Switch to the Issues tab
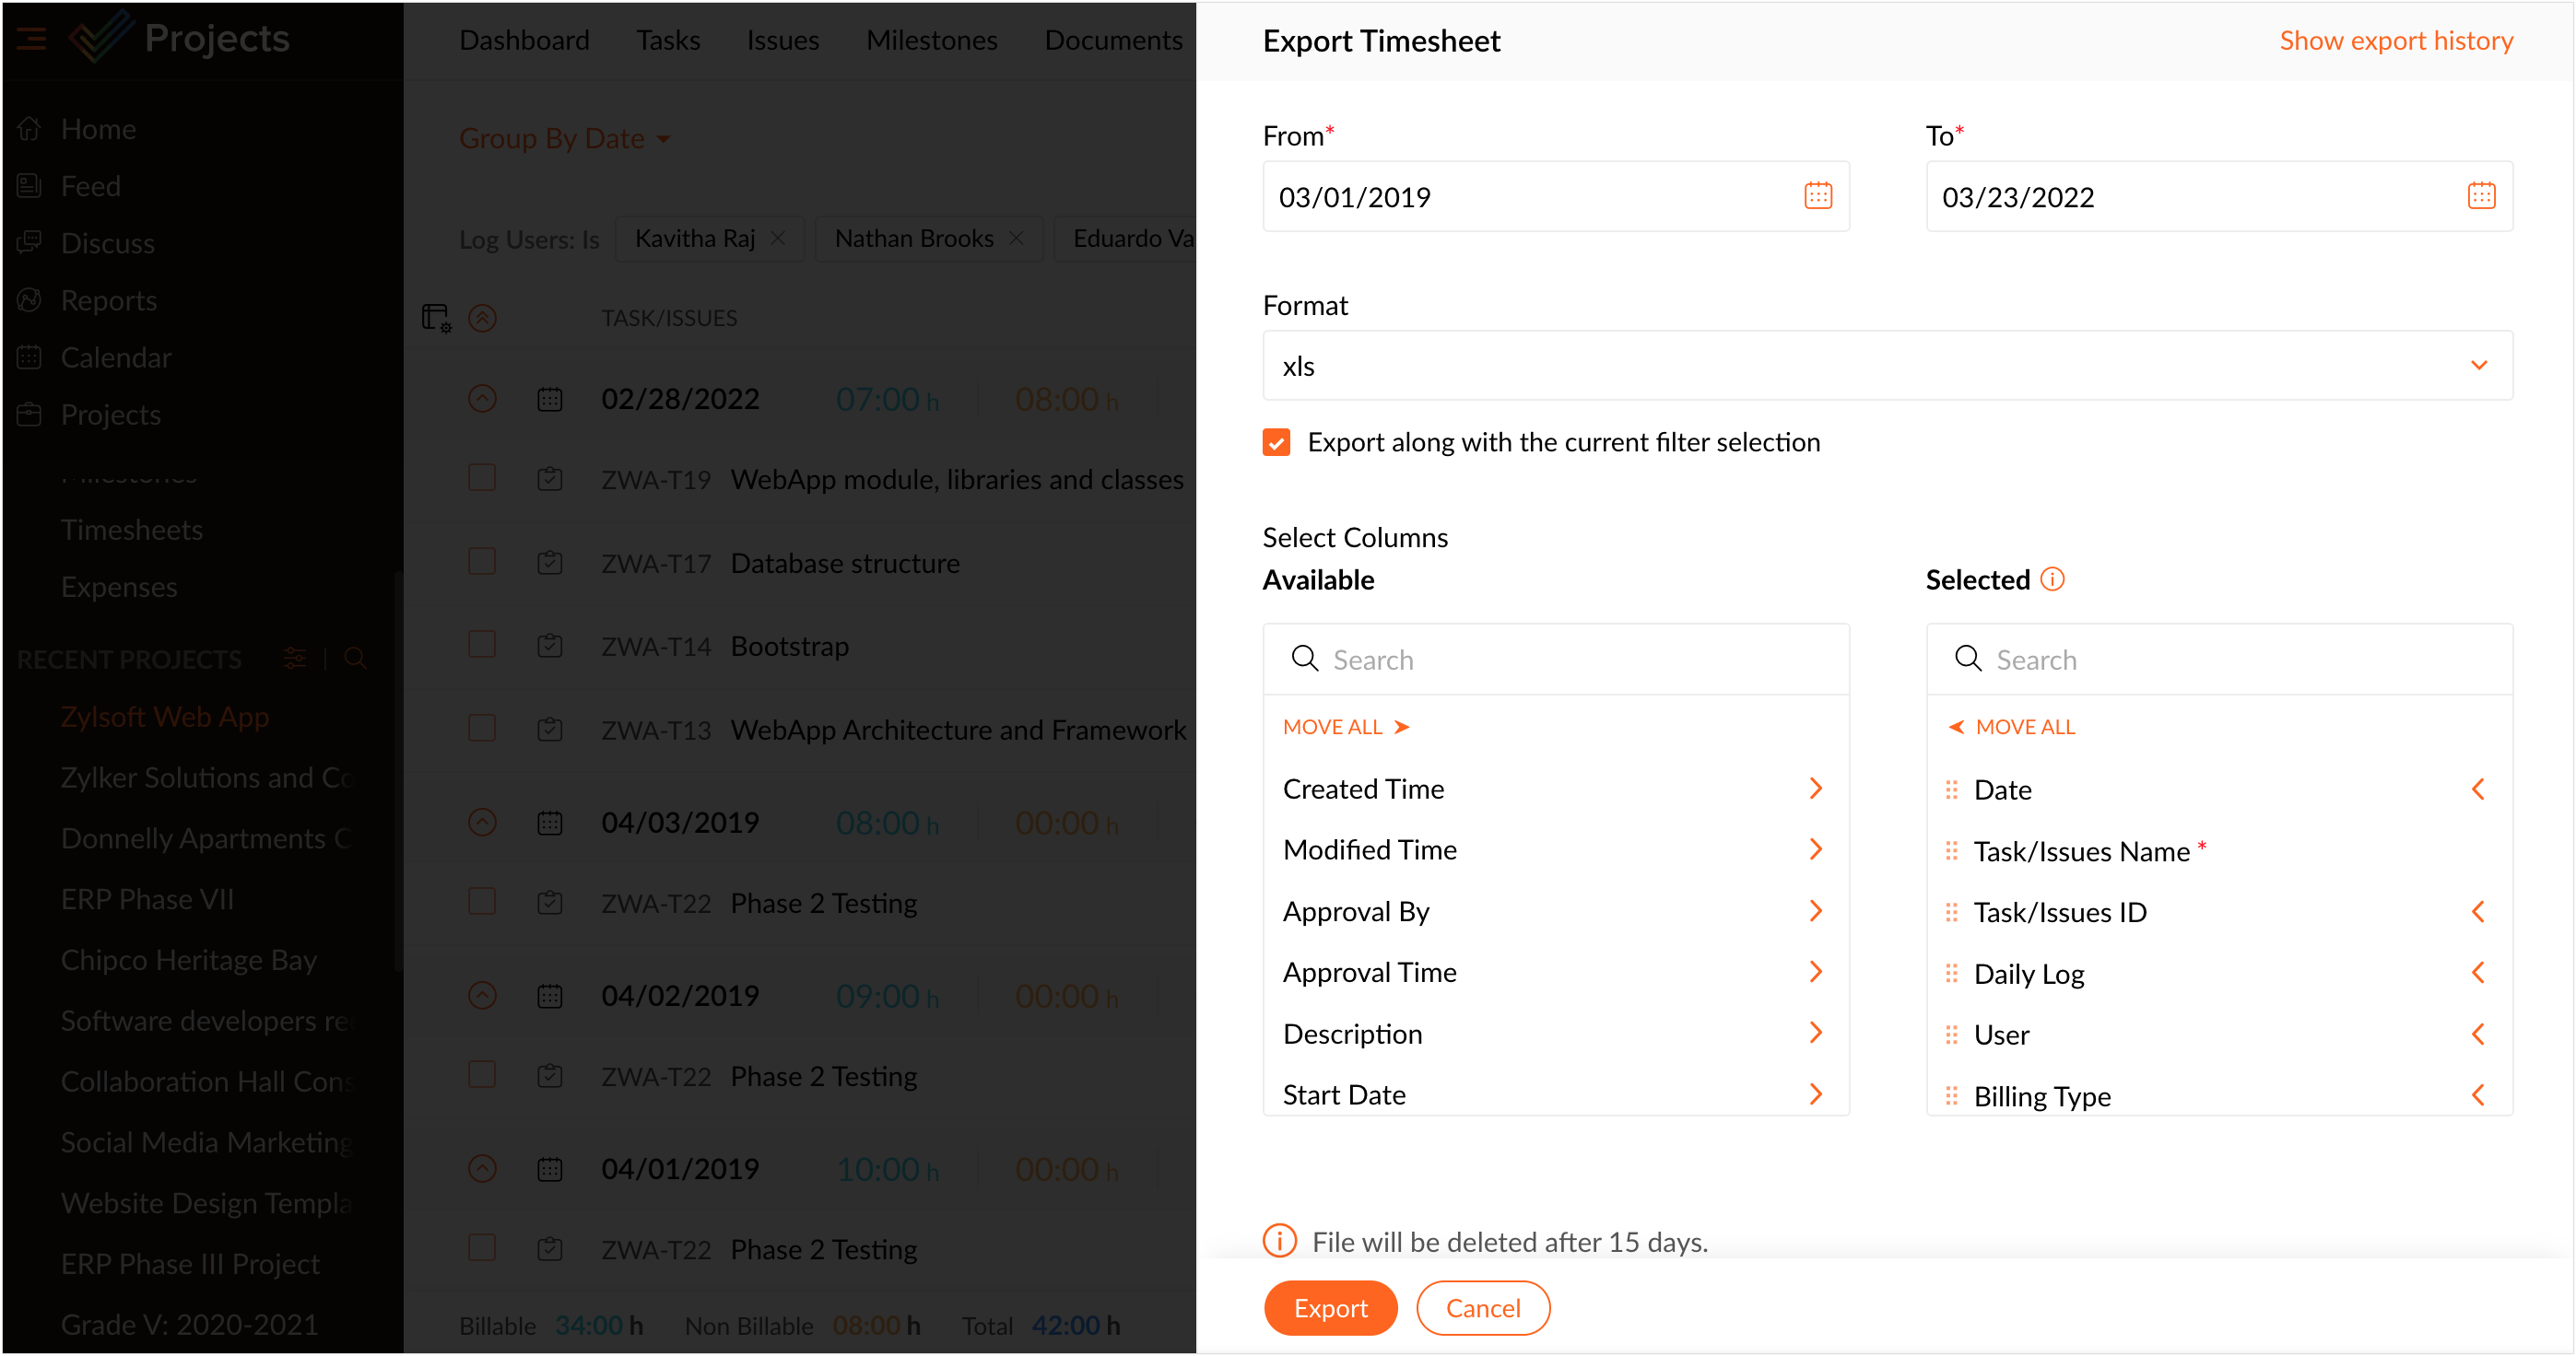 783,40
